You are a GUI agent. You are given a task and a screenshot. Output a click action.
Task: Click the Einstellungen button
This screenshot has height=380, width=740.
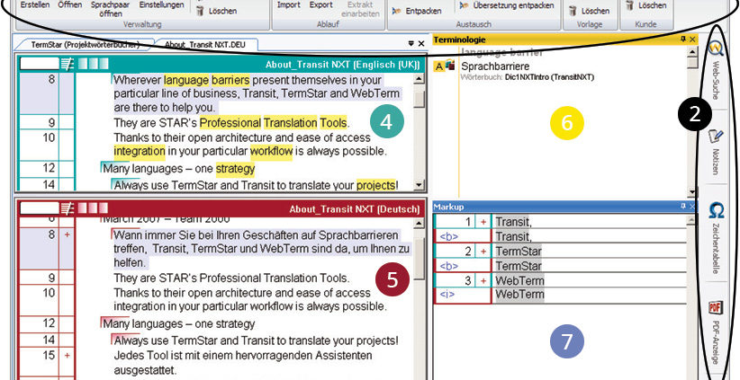pyautogui.click(x=161, y=4)
